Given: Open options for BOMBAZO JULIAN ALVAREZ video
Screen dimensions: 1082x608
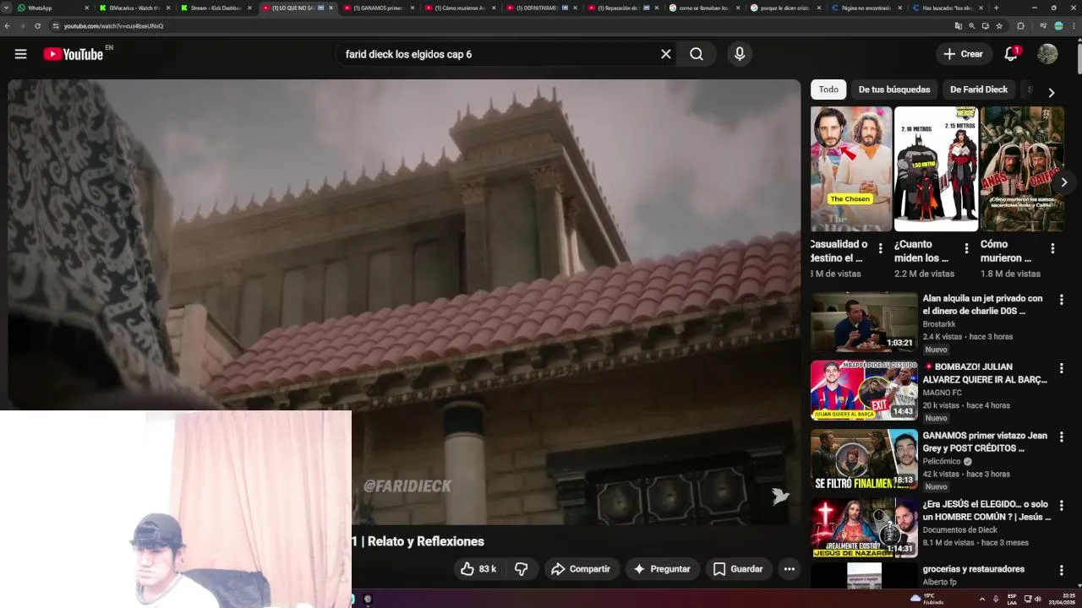Looking at the screenshot, I should pyautogui.click(x=1062, y=368).
